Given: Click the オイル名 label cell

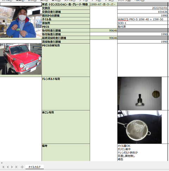Looking at the screenshot, I should click(x=66, y=19).
